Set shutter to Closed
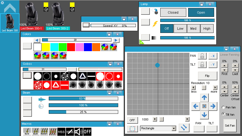This screenshot has width=242, height=136. [x=173, y=13]
